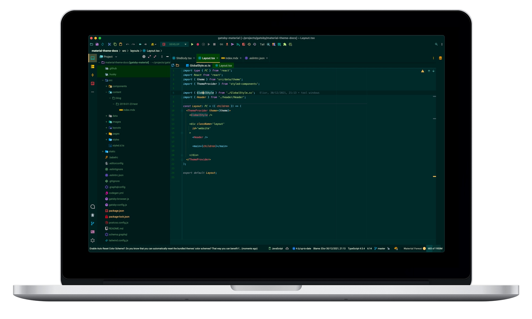
Task: Open the code-with-me users dropdown
Action: 154,44
